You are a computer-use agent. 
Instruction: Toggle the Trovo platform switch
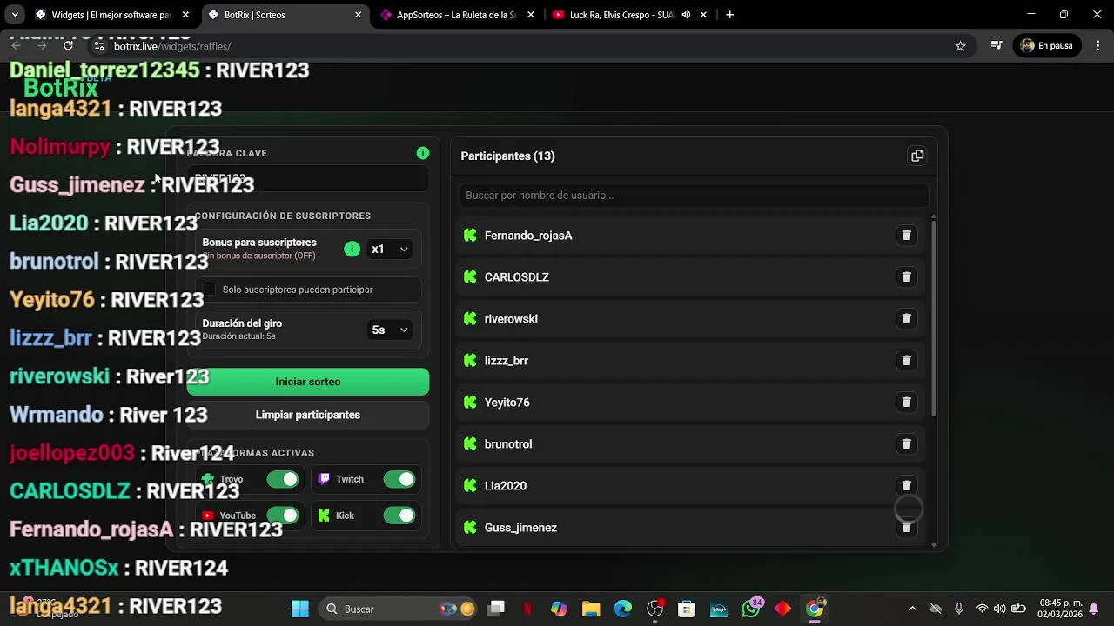tap(283, 479)
